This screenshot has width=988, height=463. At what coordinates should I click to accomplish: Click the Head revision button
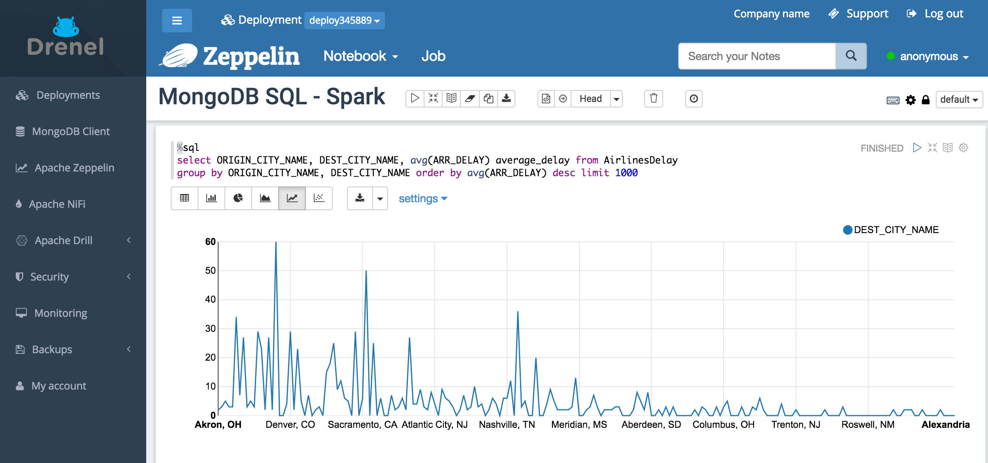(590, 99)
